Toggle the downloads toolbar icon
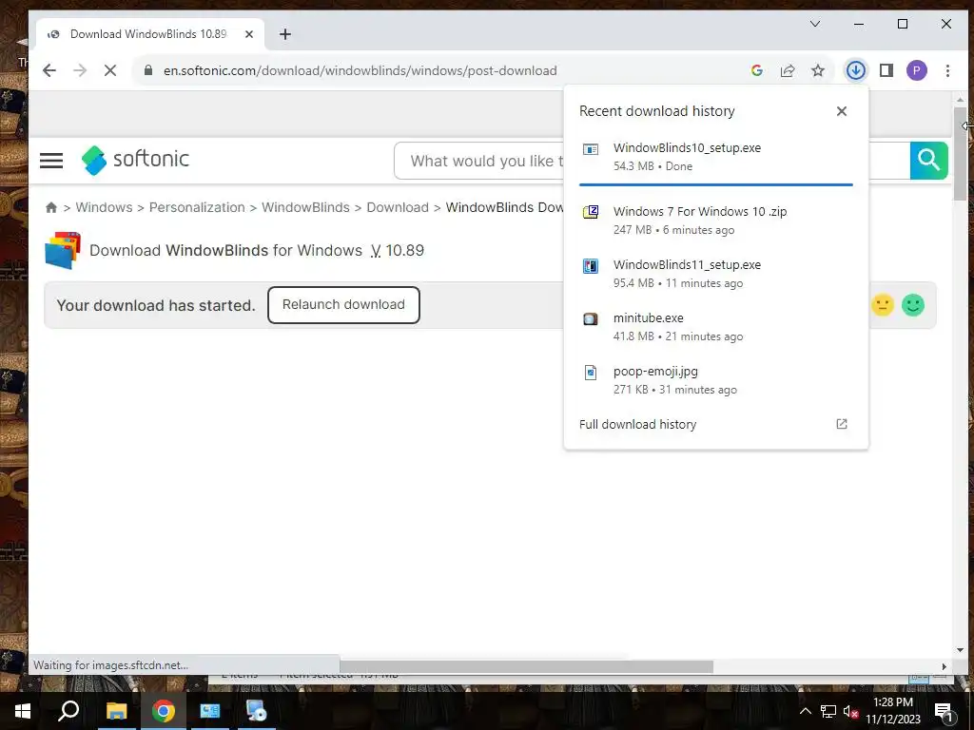 855,70
